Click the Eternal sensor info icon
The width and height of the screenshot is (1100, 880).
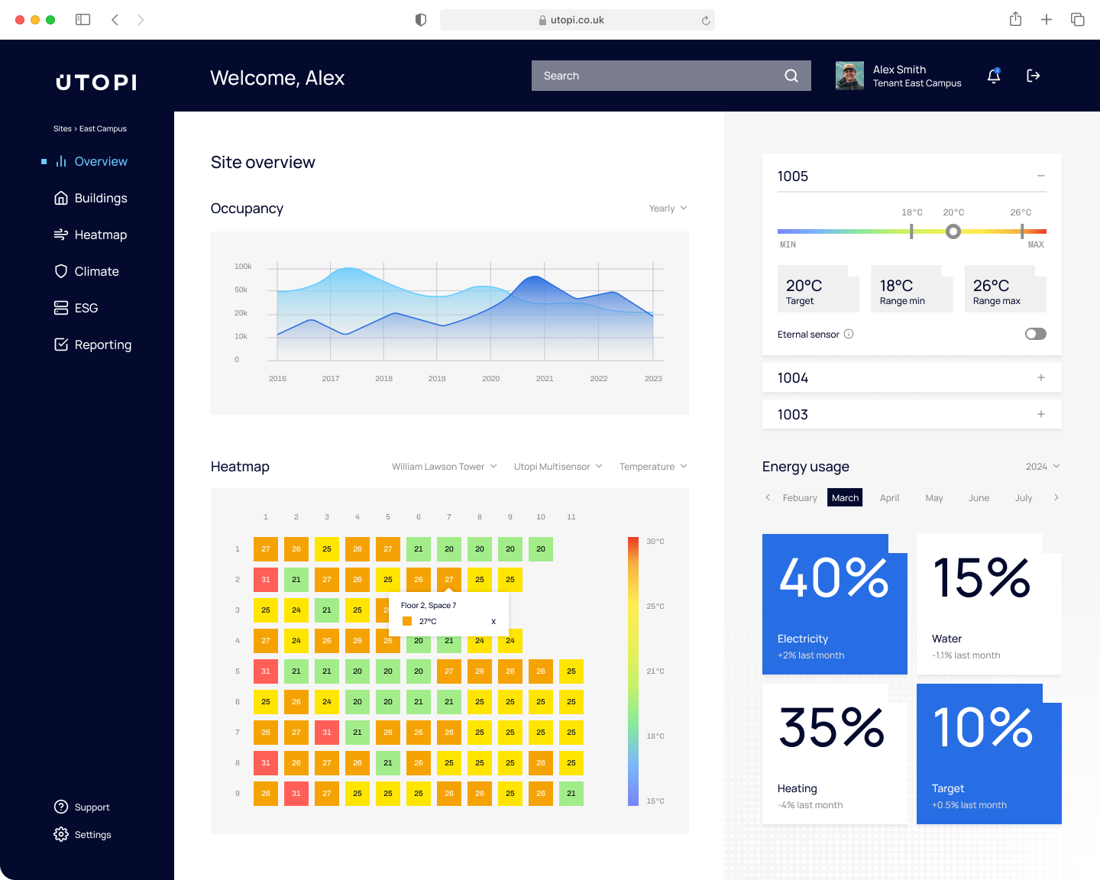tap(849, 334)
